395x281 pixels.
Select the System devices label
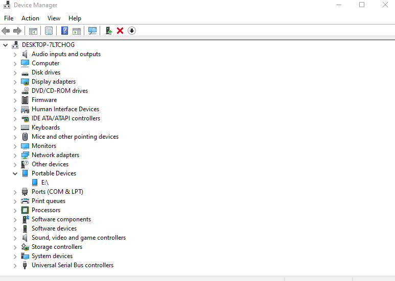click(x=52, y=256)
